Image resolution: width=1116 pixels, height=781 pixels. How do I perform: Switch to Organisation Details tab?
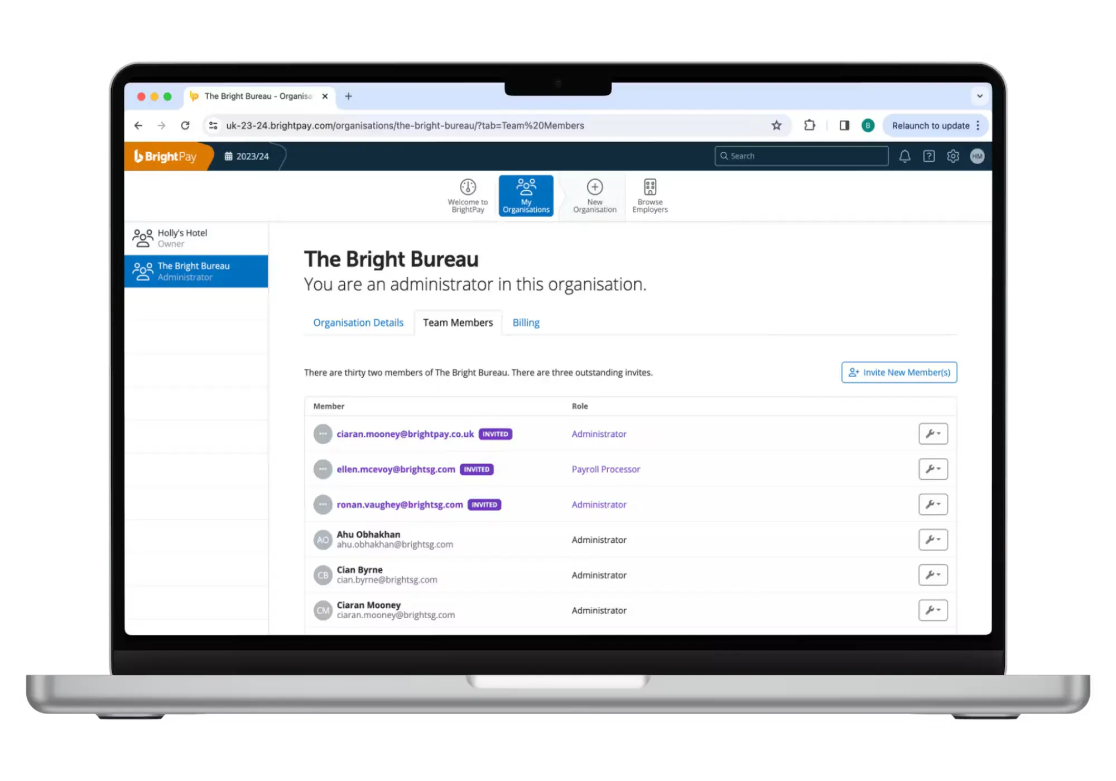358,323
